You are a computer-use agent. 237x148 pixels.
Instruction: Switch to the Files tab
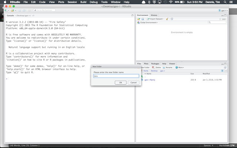(139, 64)
